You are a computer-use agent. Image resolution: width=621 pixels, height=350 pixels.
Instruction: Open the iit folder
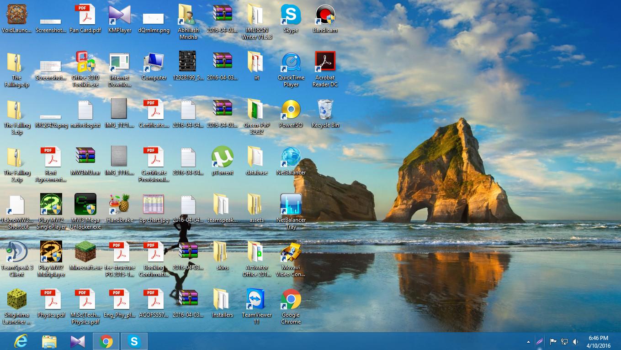point(257,66)
